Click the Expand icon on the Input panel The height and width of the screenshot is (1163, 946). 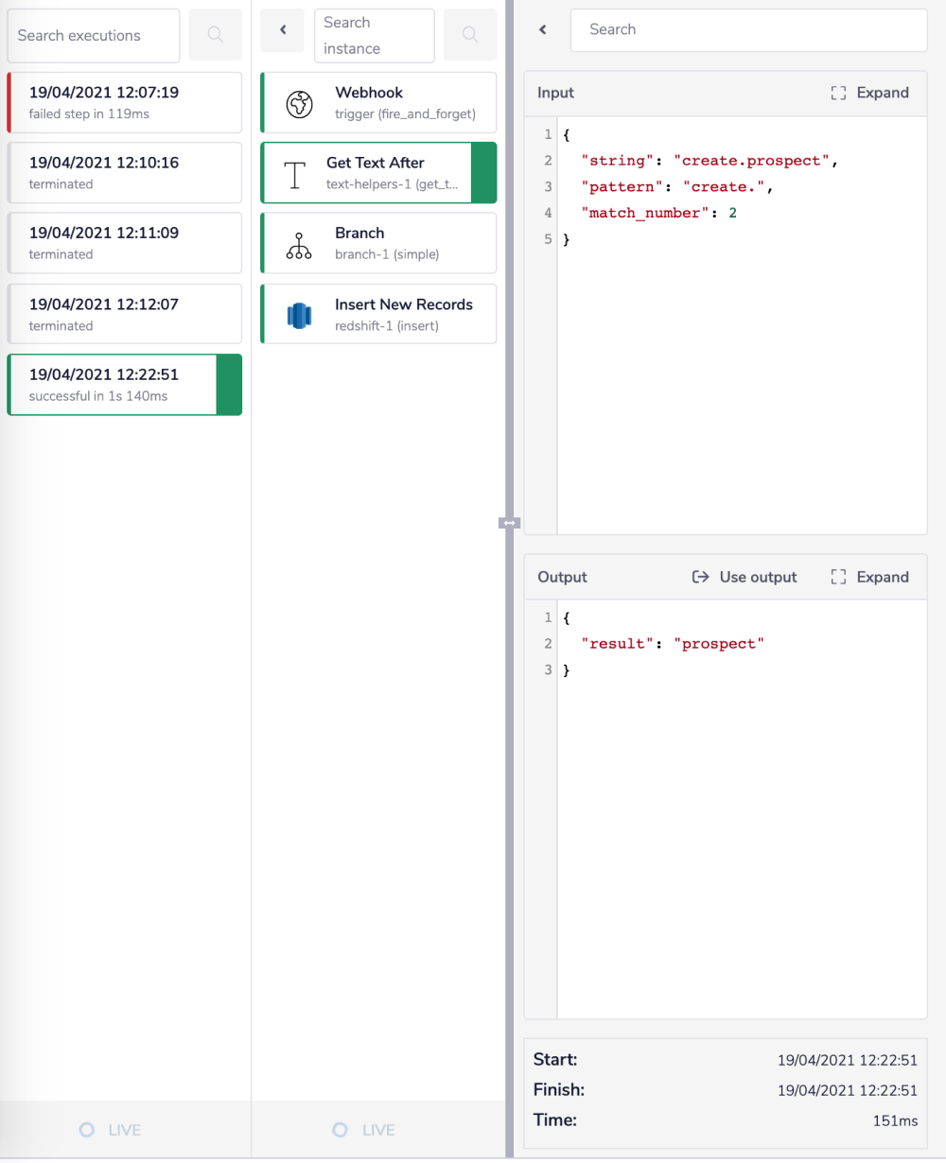click(x=838, y=93)
